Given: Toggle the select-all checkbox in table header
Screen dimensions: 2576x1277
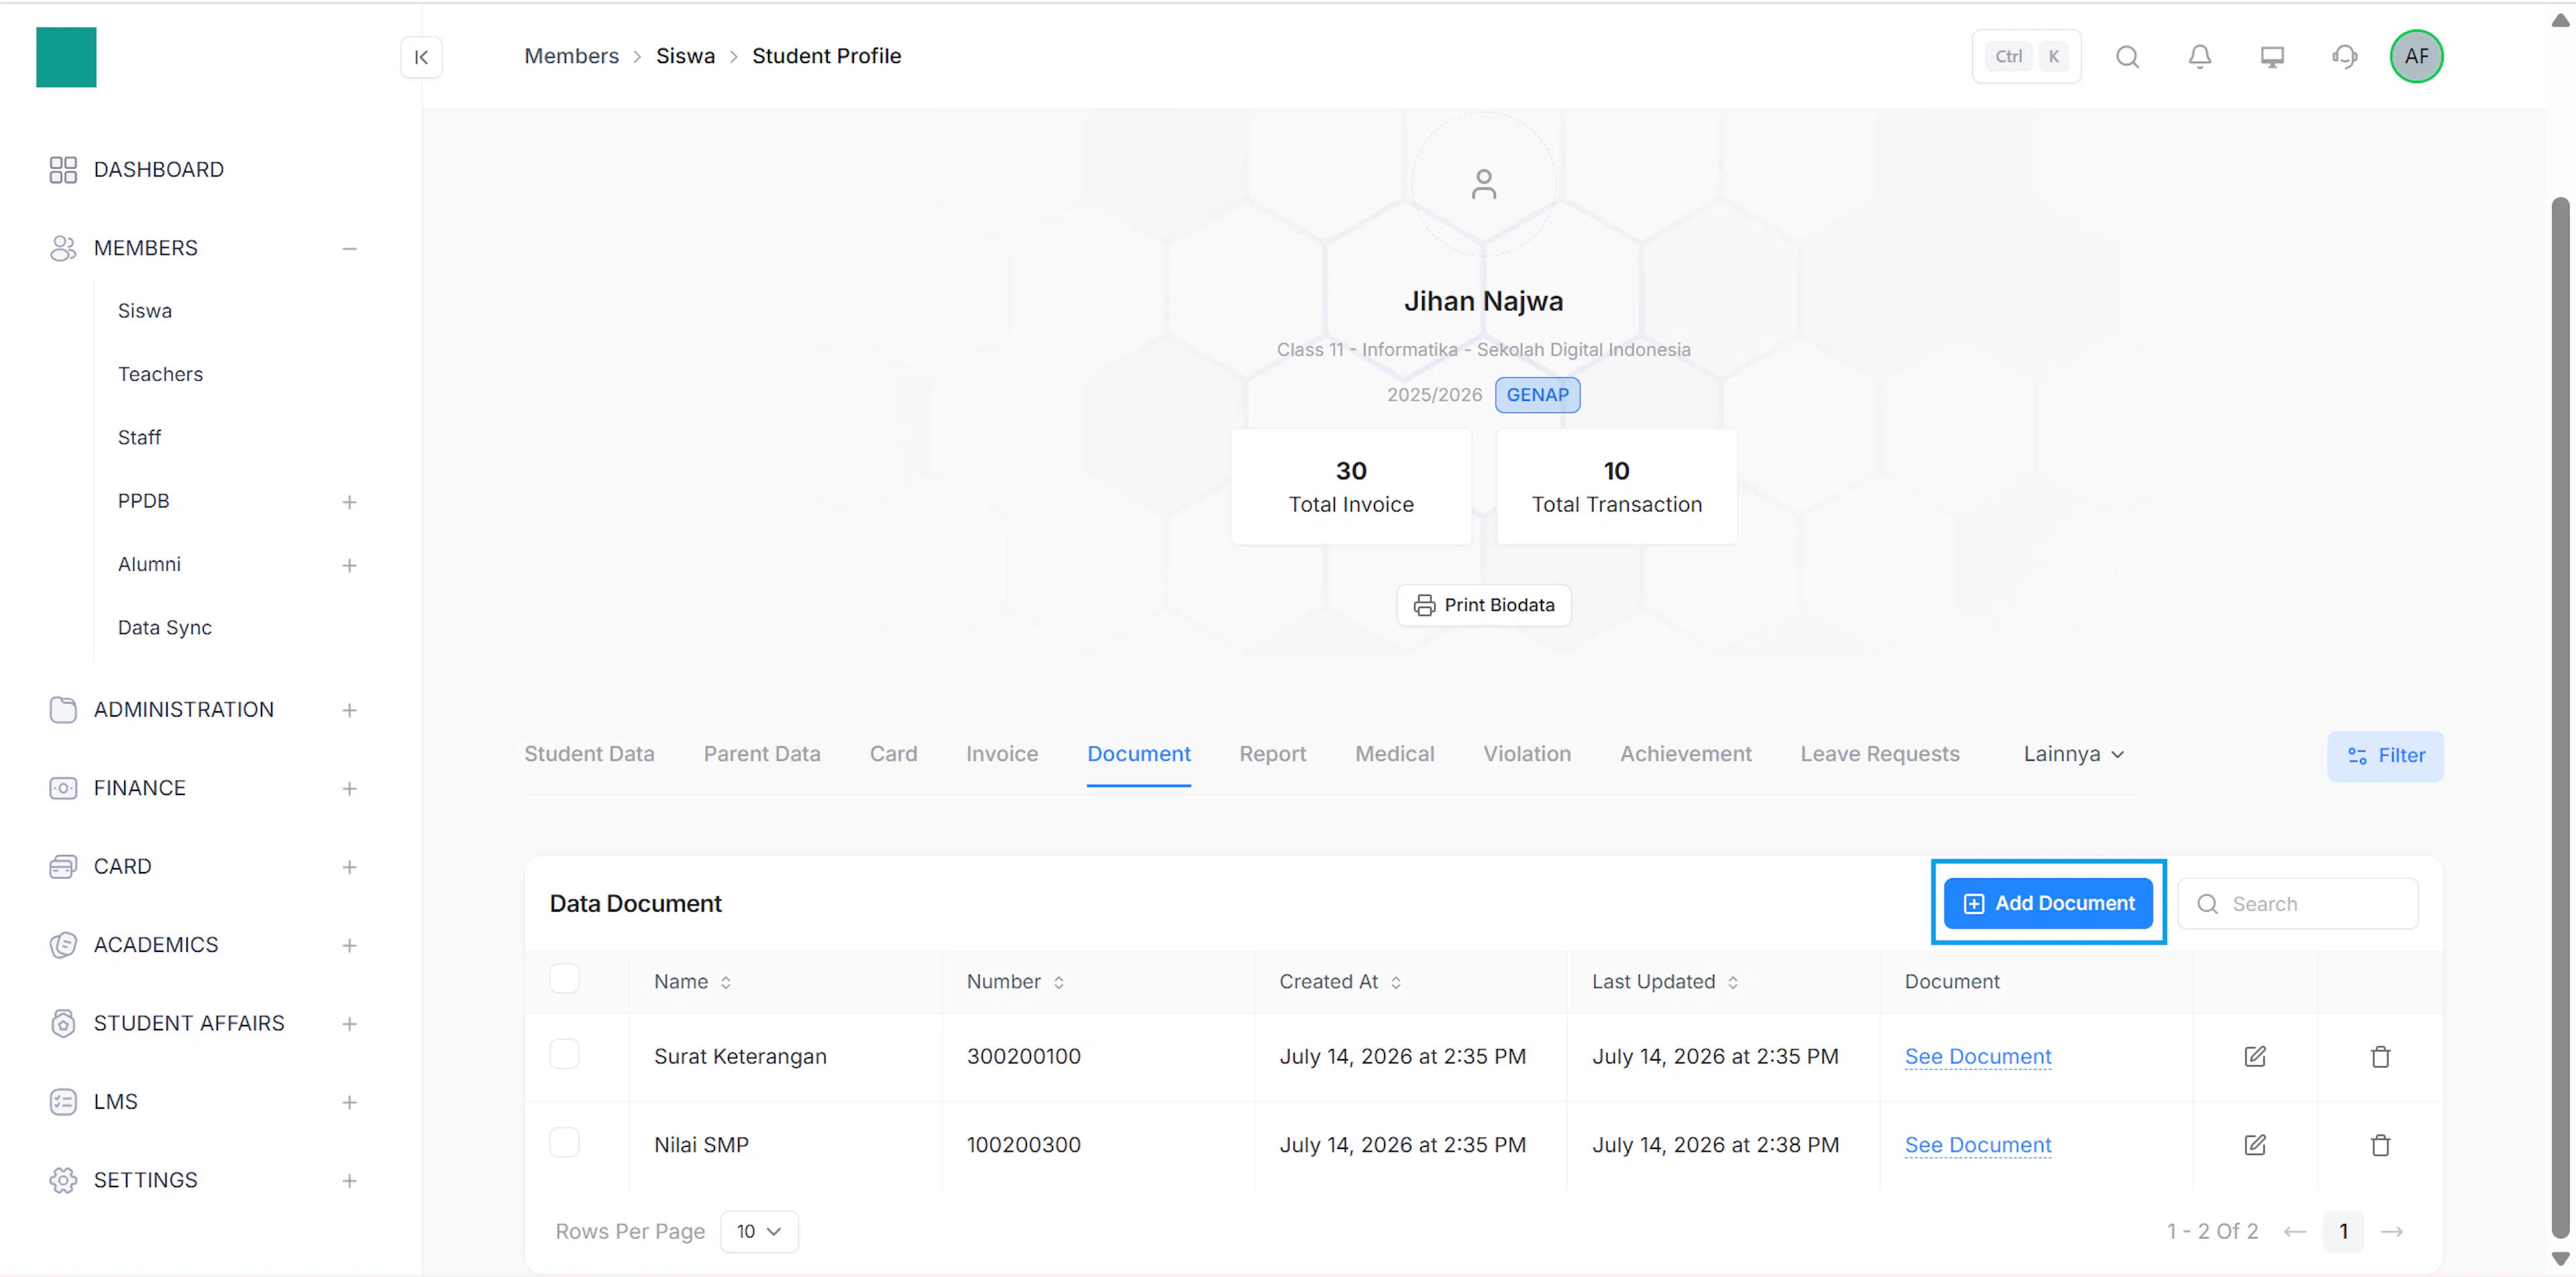Looking at the screenshot, I should (564, 978).
